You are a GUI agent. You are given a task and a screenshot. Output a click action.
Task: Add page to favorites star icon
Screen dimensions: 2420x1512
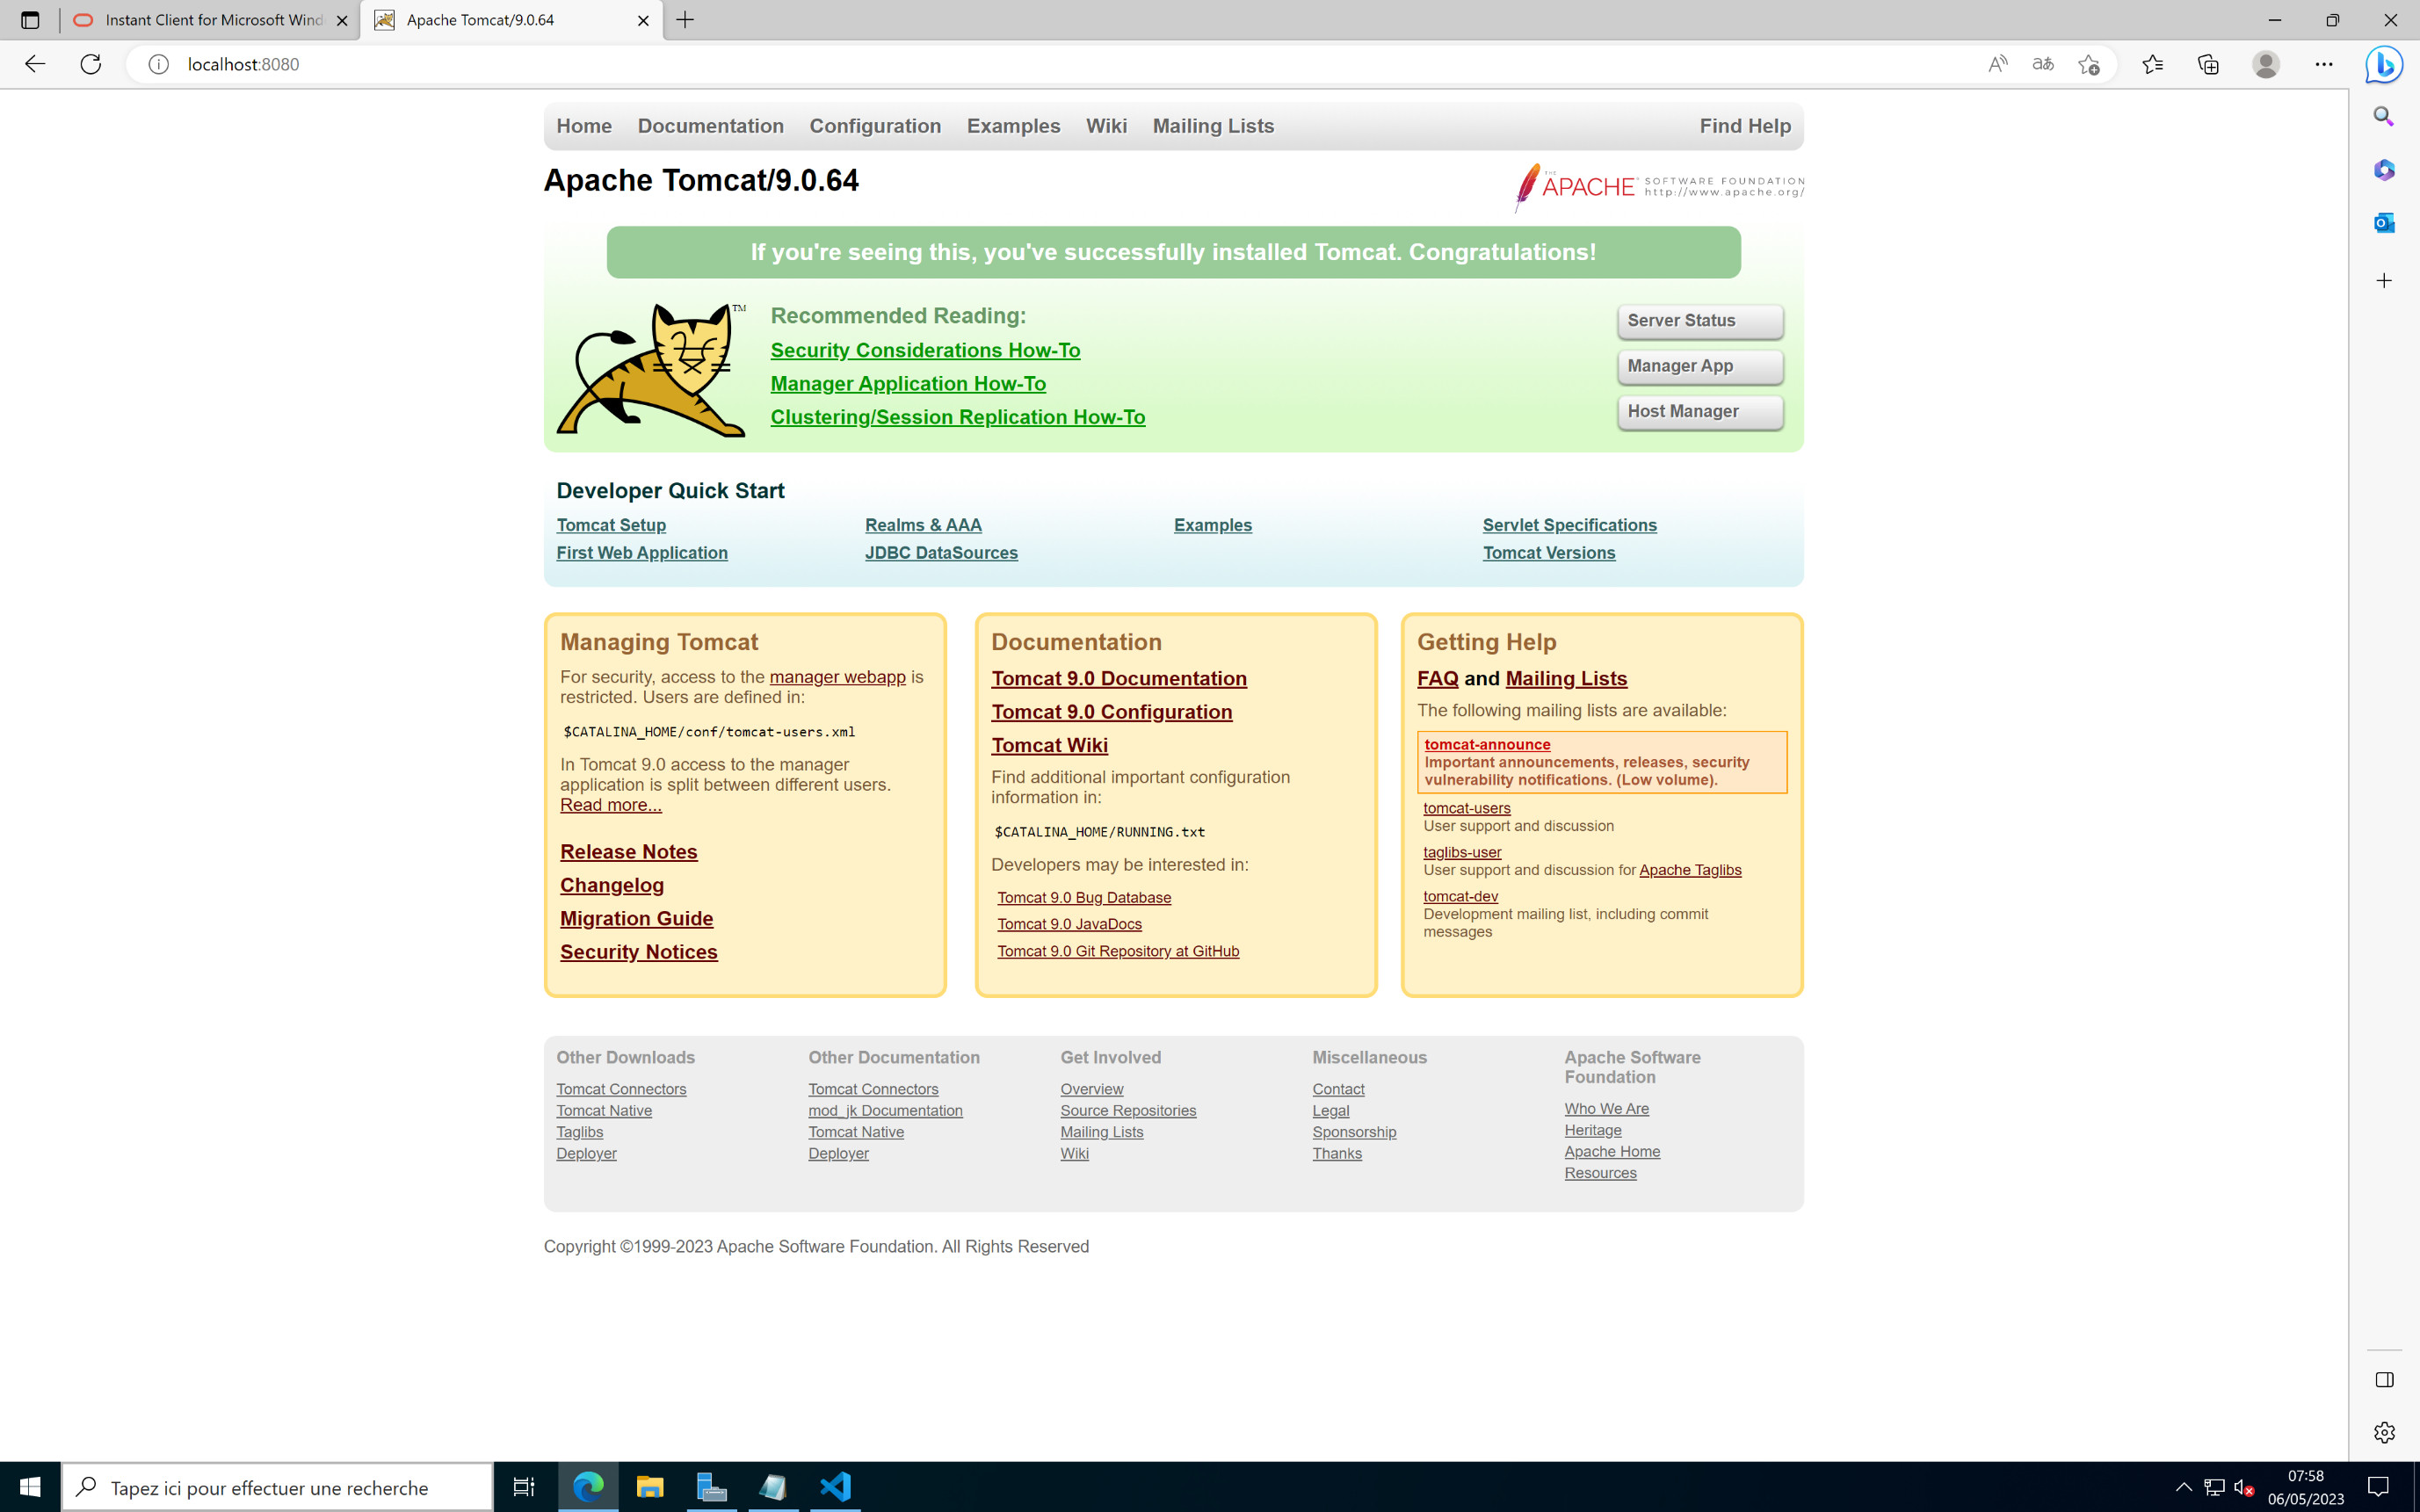click(2089, 64)
